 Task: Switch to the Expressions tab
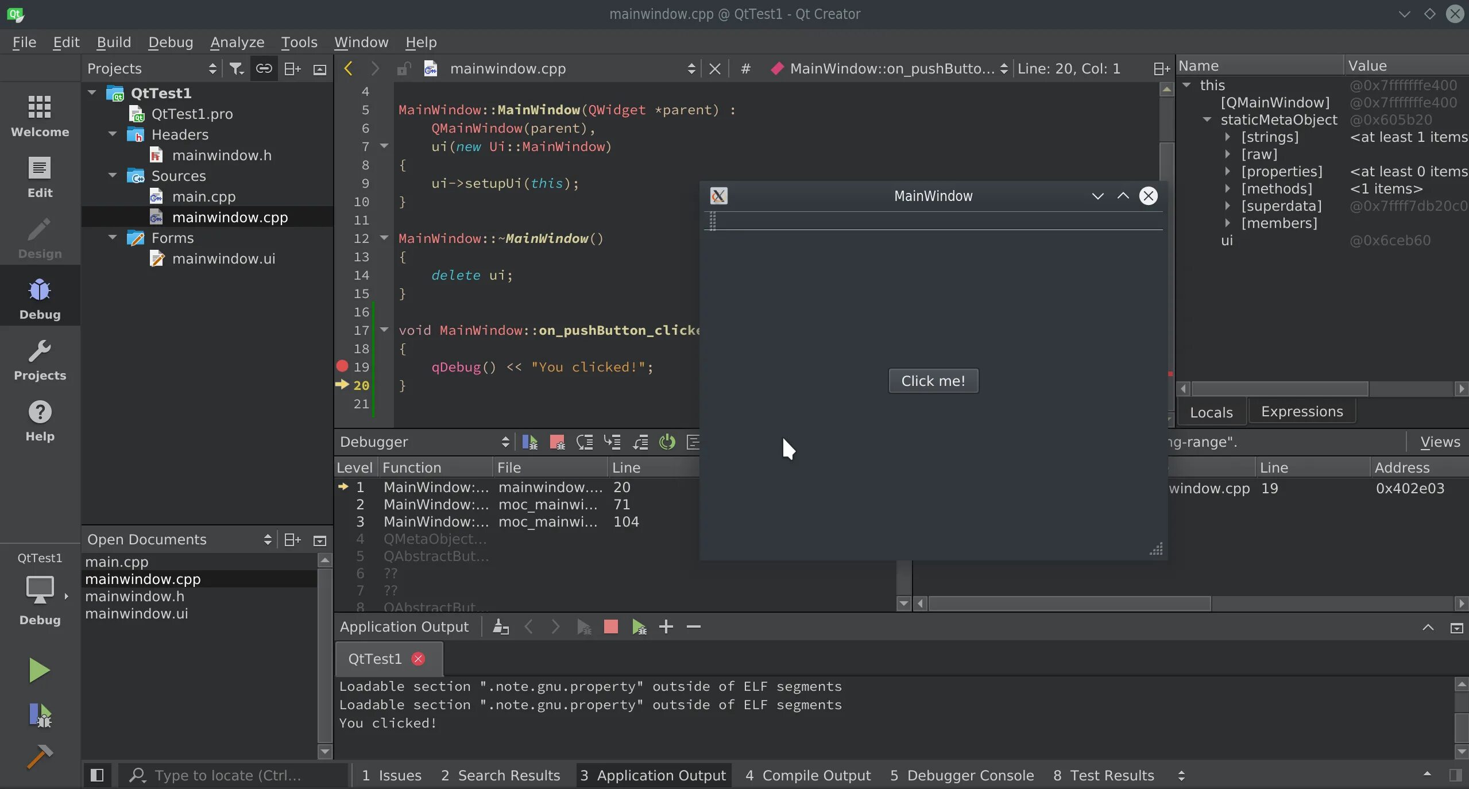[x=1301, y=411]
